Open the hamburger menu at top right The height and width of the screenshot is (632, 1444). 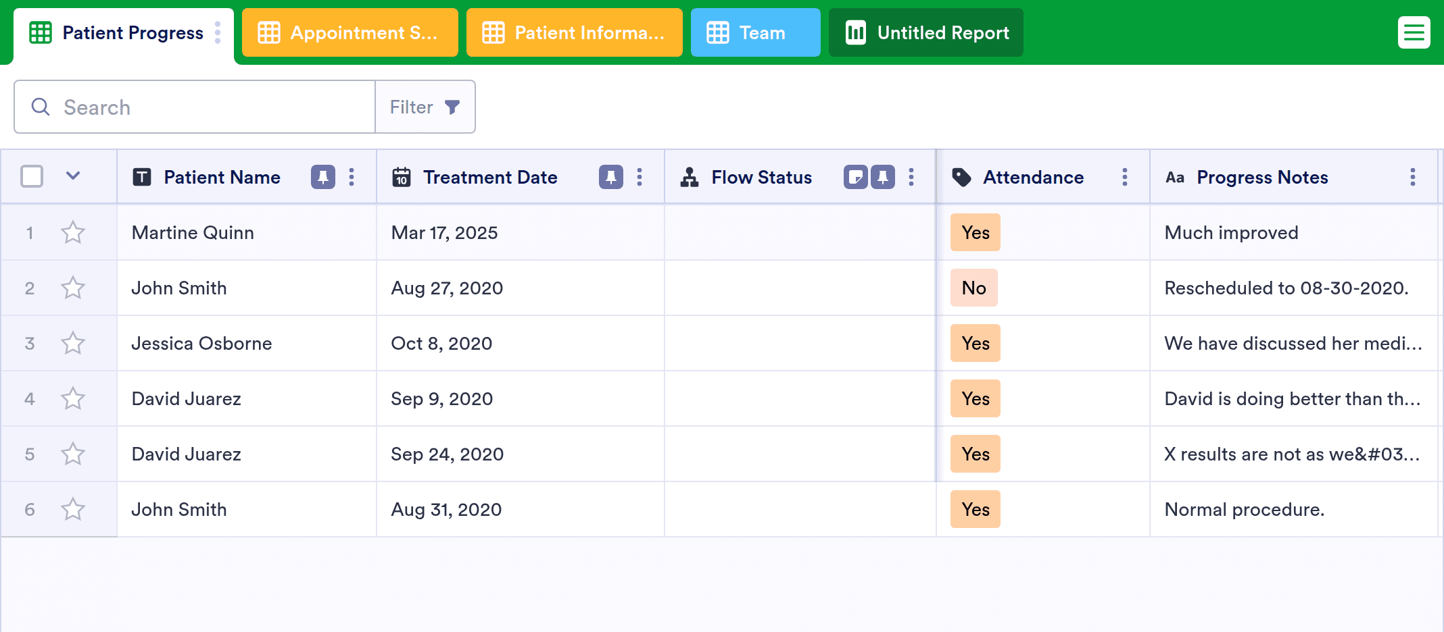(1414, 32)
